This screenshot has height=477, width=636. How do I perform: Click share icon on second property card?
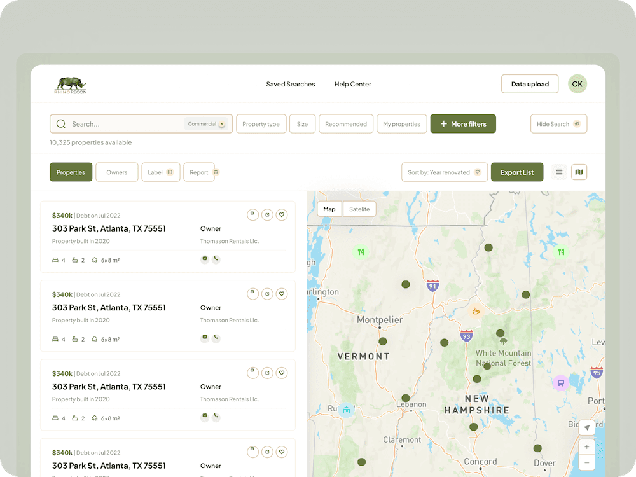267,293
